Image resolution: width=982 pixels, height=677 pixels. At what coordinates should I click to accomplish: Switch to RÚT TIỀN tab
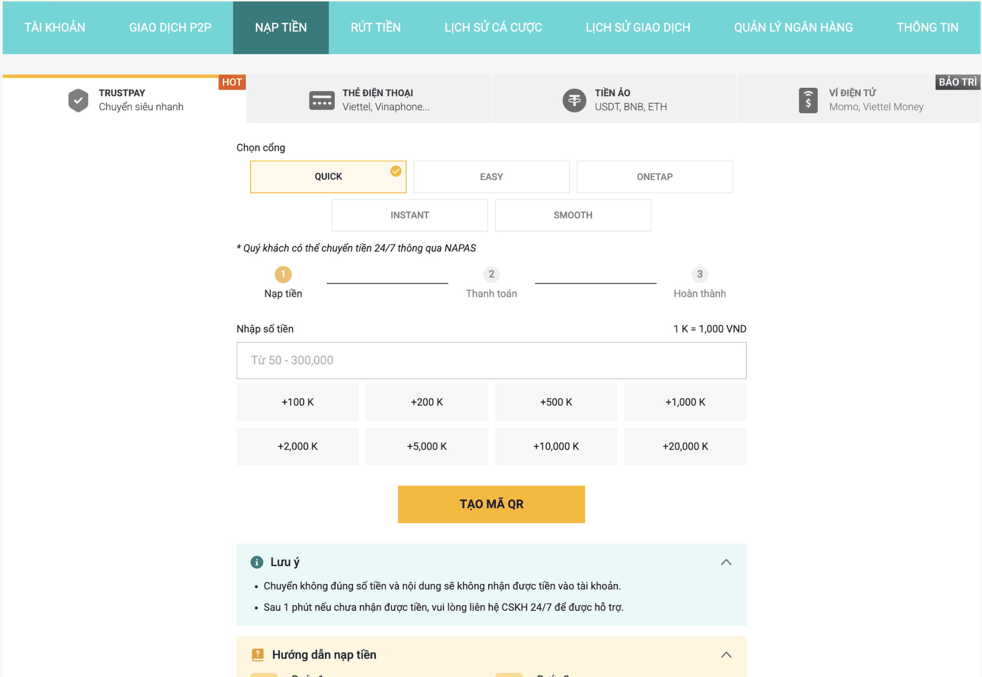point(376,27)
